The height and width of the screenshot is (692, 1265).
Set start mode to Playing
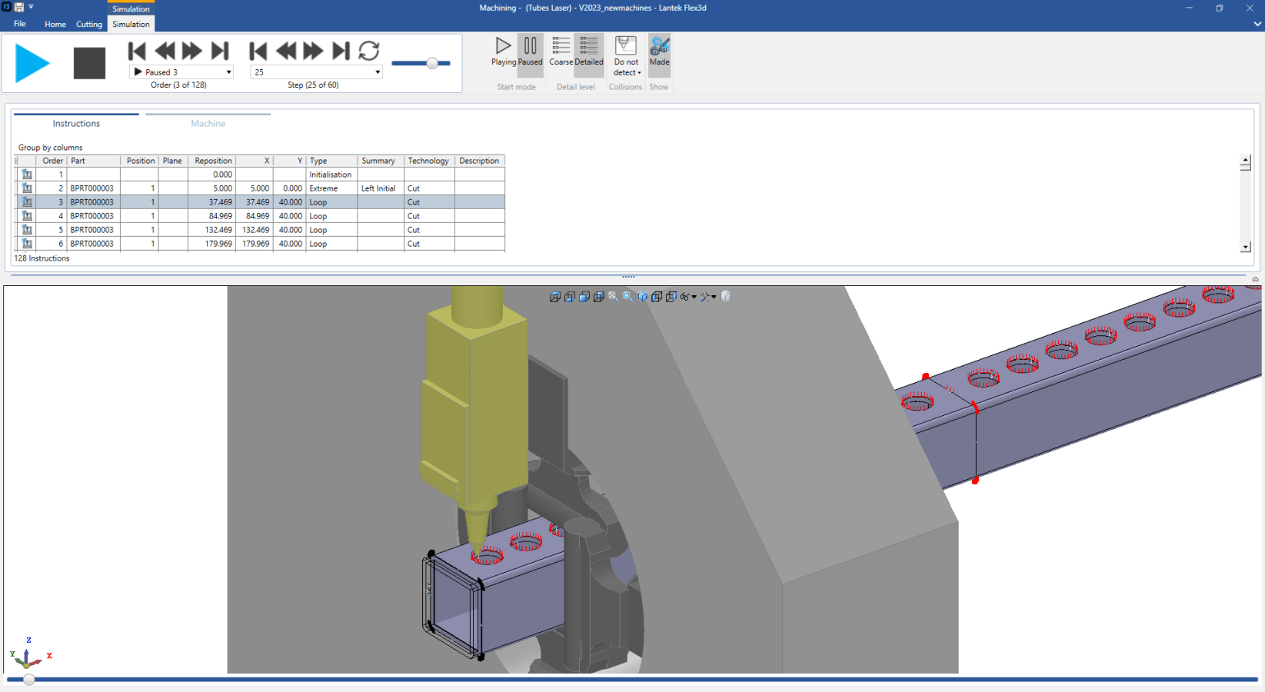503,52
